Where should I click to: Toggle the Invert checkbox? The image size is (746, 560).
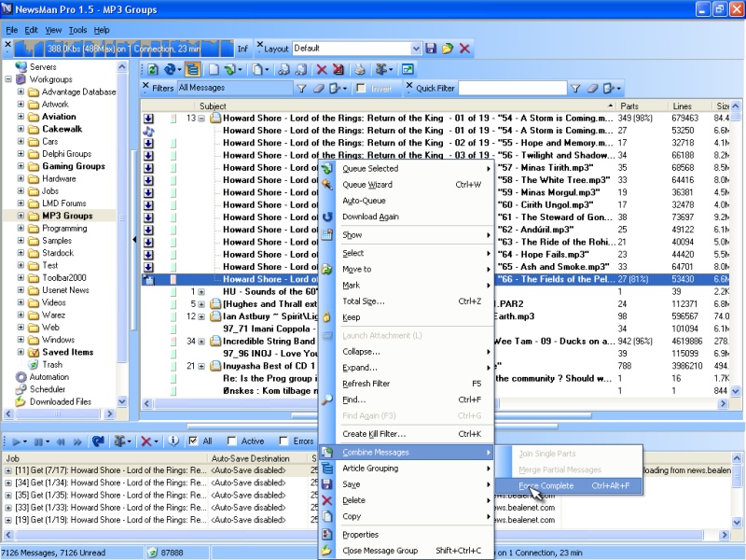pyautogui.click(x=361, y=88)
